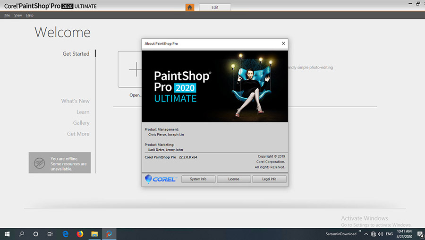
Task: Click the Corel balloon logo
Action: 148,179
